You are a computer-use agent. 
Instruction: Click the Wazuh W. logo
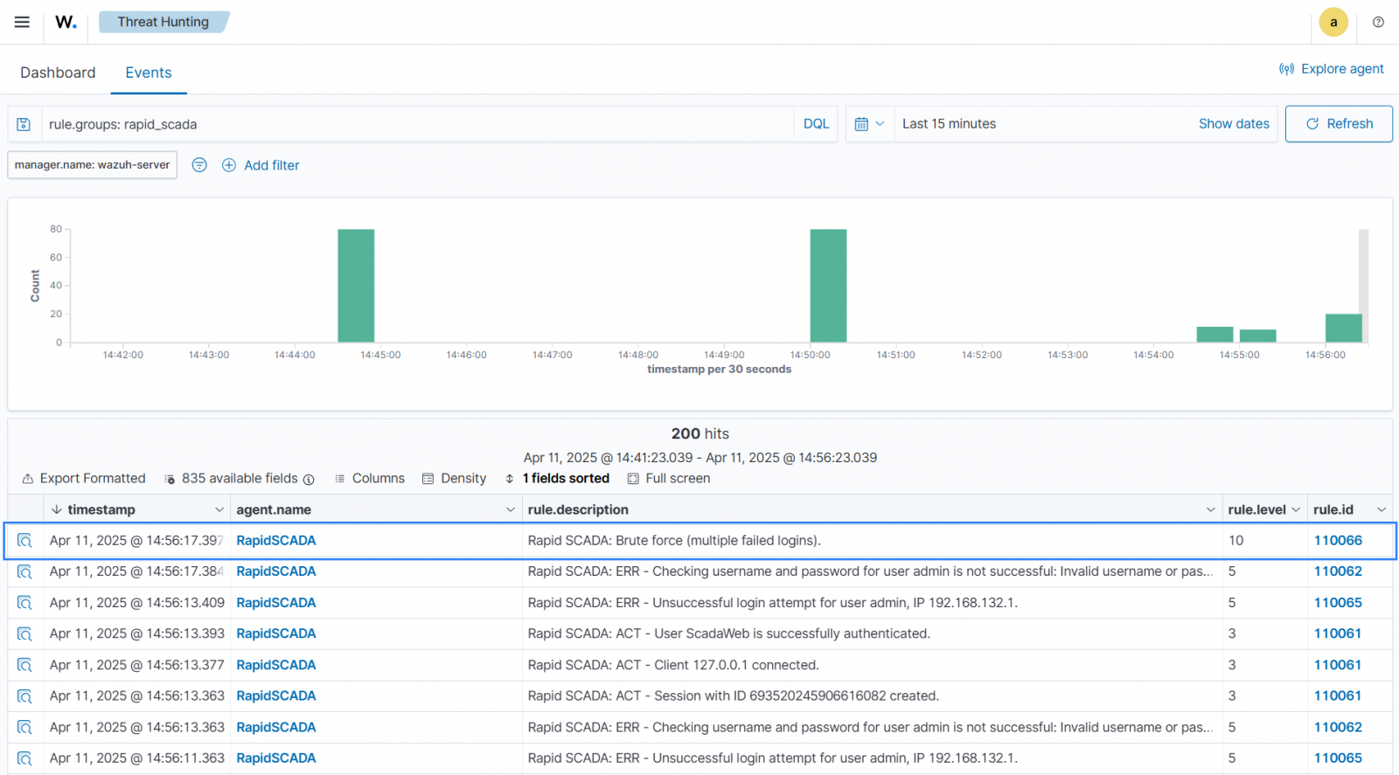pyautogui.click(x=66, y=22)
